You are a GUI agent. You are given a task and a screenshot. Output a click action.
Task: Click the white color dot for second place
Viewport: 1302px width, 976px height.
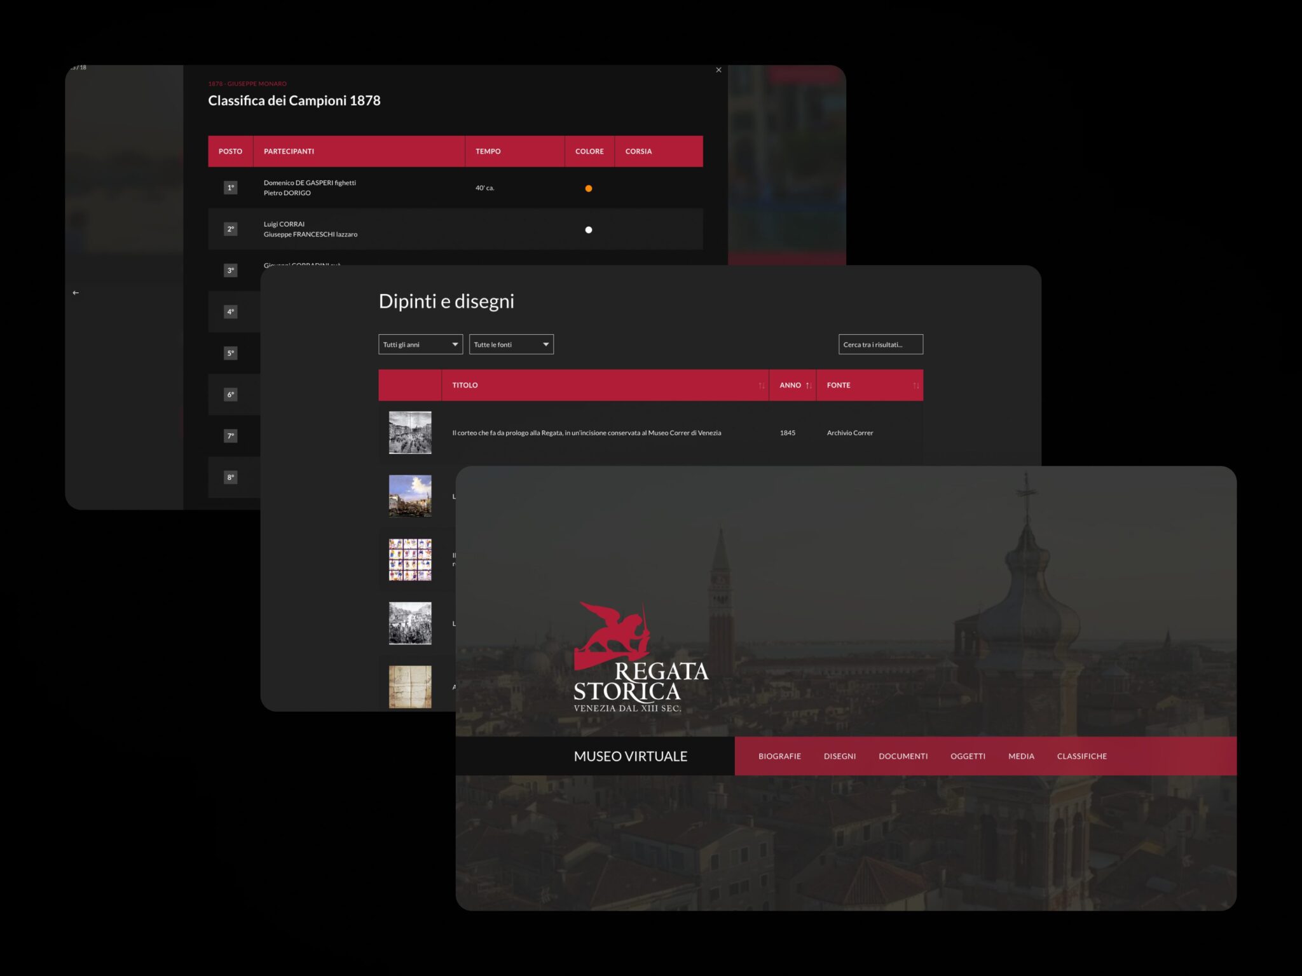589,230
